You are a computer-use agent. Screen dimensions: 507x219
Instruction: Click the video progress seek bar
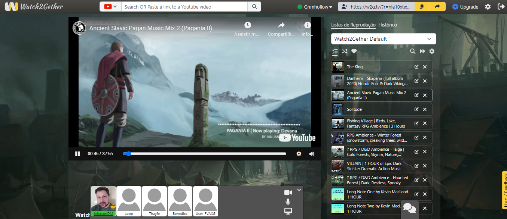(204, 154)
